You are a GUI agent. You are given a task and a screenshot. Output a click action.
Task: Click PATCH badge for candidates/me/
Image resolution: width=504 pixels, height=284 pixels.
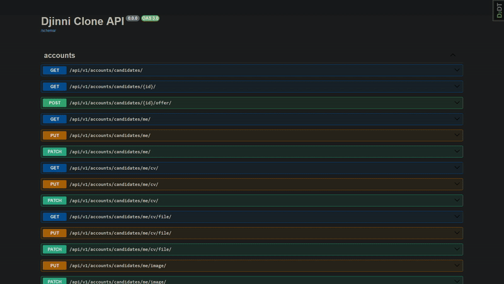pyautogui.click(x=55, y=151)
